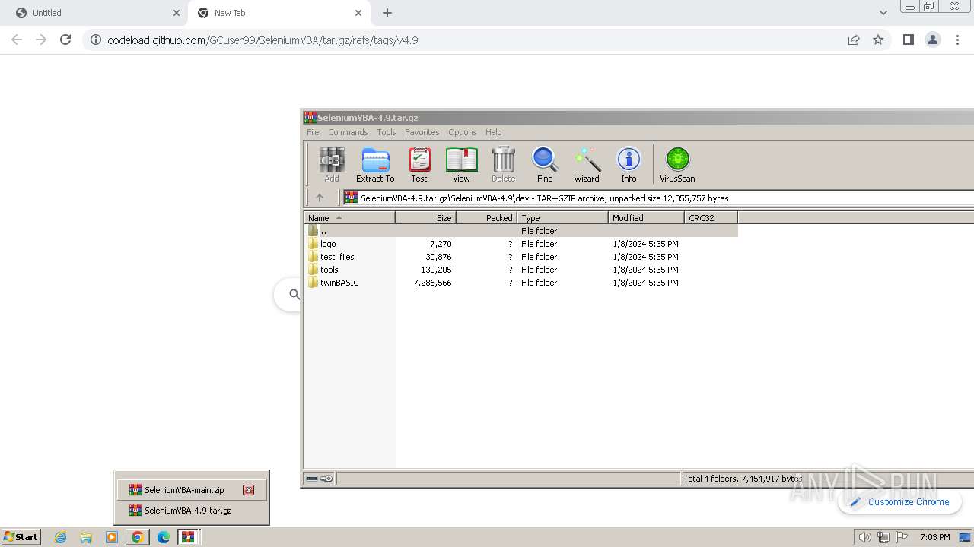Select the logo folder
The image size is (974, 547).
[x=328, y=244]
